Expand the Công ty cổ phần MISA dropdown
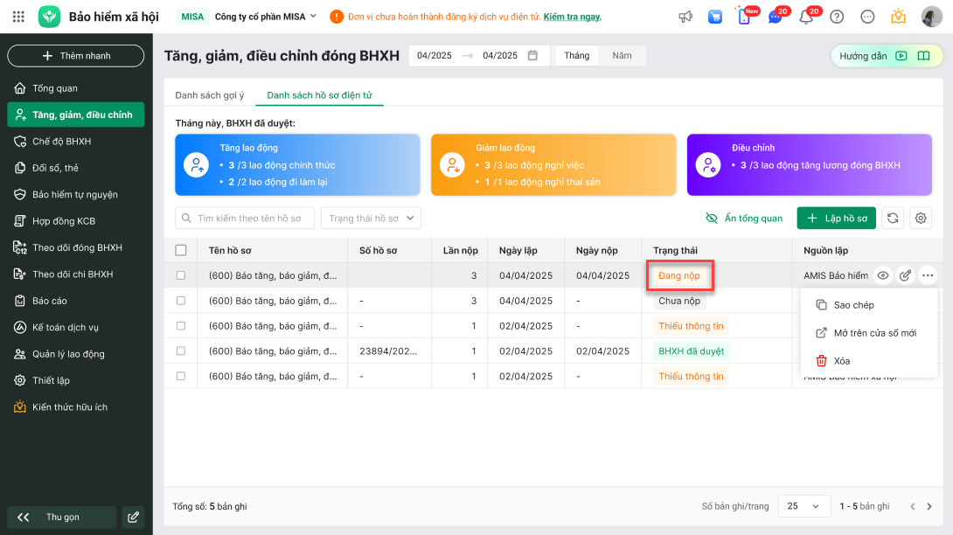This screenshot has height=535, width=953. click(266, 17)
